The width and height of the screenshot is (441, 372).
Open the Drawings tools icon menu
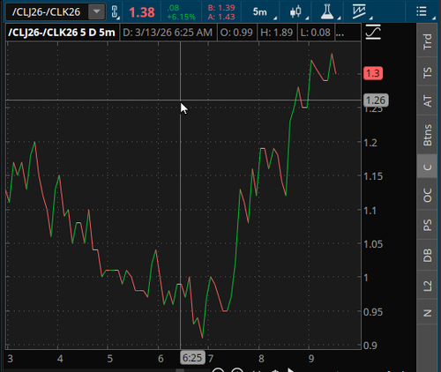click(359, 12)
